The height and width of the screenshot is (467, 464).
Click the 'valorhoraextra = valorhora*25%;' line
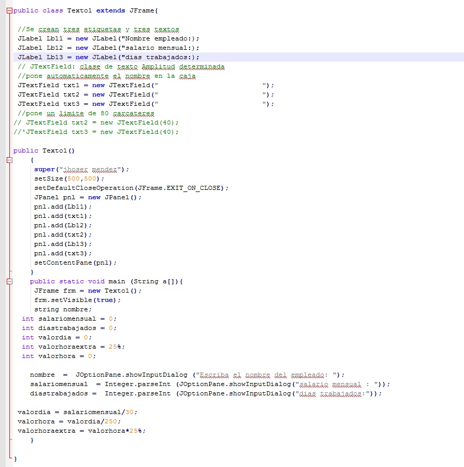[x=82, y=431]
